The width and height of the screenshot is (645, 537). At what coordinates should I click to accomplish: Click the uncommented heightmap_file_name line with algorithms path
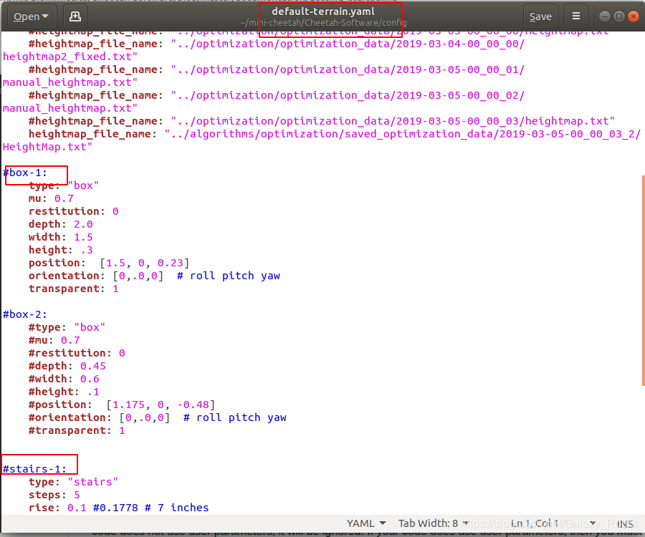[x=335, y=134]
